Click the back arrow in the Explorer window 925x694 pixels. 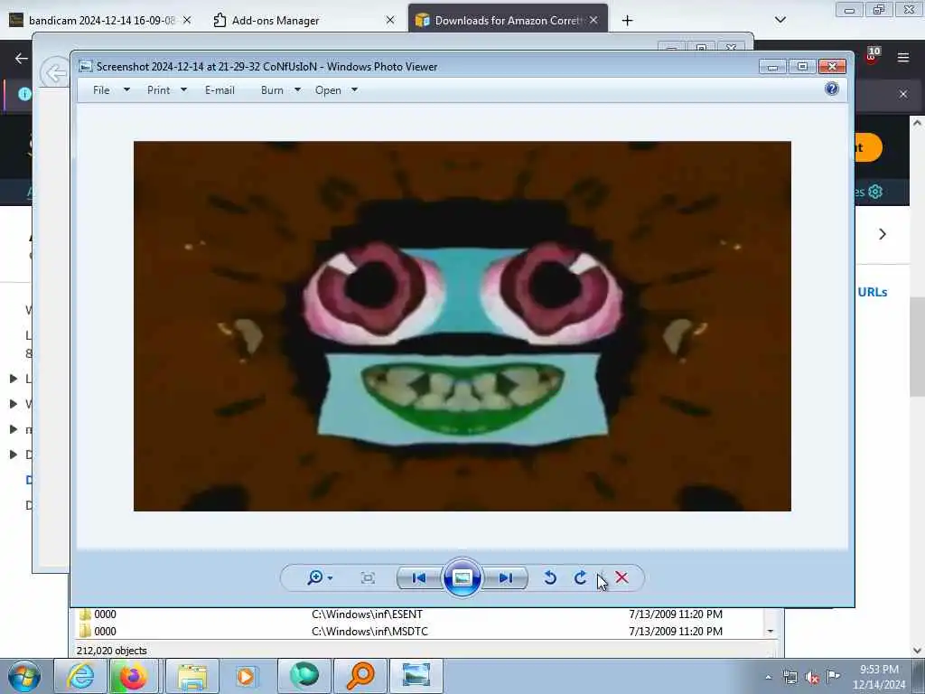pos(55,74)
